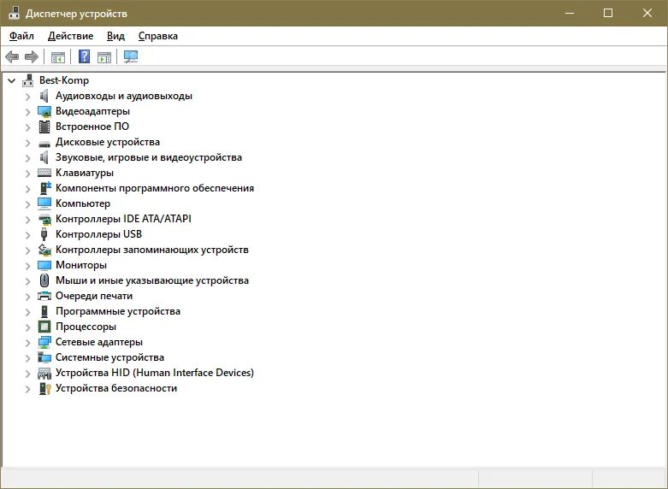The height and width of the screenshot is (489, 668).
Task: Click the Back arrow toolbar icon
Action: (12, 56)
